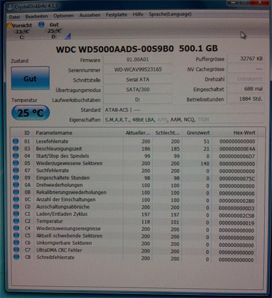Click status dot for Aktuell schwebende Sektoren

pos(16,235)
